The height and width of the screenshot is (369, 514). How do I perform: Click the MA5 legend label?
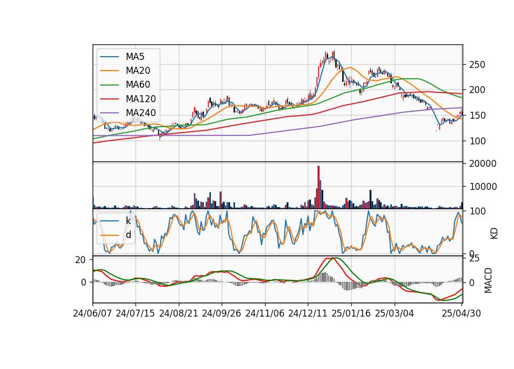(135, 57)
